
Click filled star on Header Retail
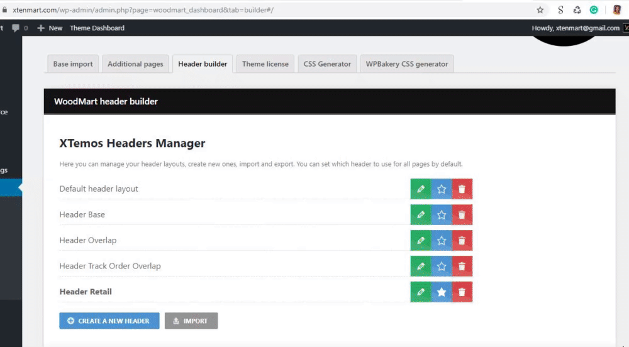[442, 292]
